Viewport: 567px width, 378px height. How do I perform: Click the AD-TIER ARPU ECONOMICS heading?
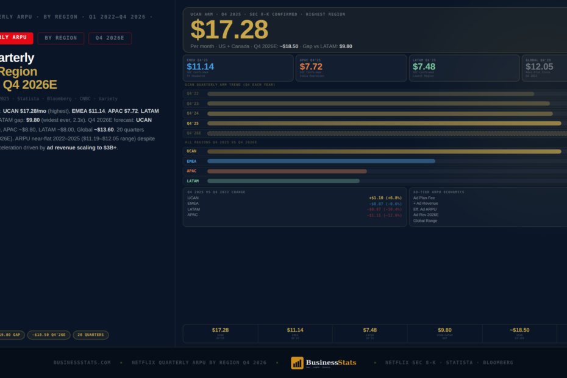438,192
